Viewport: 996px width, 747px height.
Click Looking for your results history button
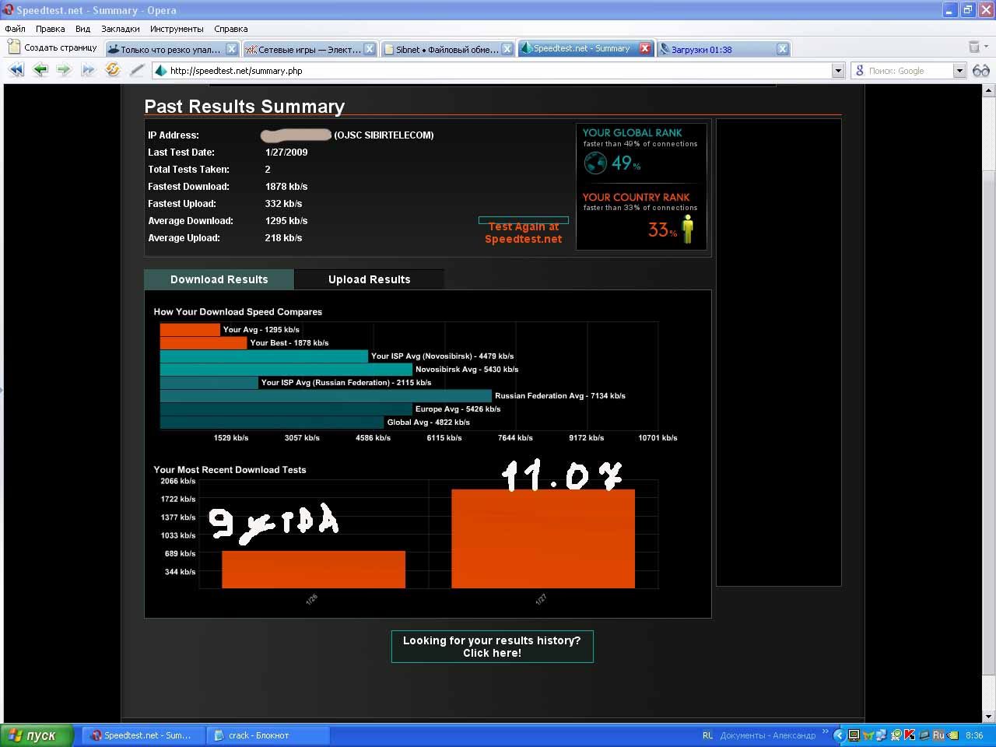(x=492, y=647)
